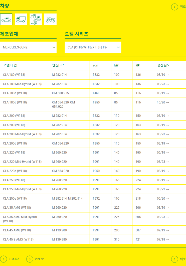Click the HP column header
This screenshot has height=266, width=186.
(137, 65)
